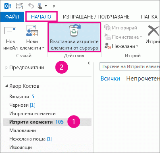Open the Почистване dropdown
Viewport: 160px width, 153px height.
pyautogui.click(x=123, y=37)
